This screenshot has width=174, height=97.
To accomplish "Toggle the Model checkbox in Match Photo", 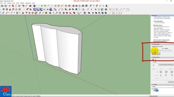I will point(153,62).
